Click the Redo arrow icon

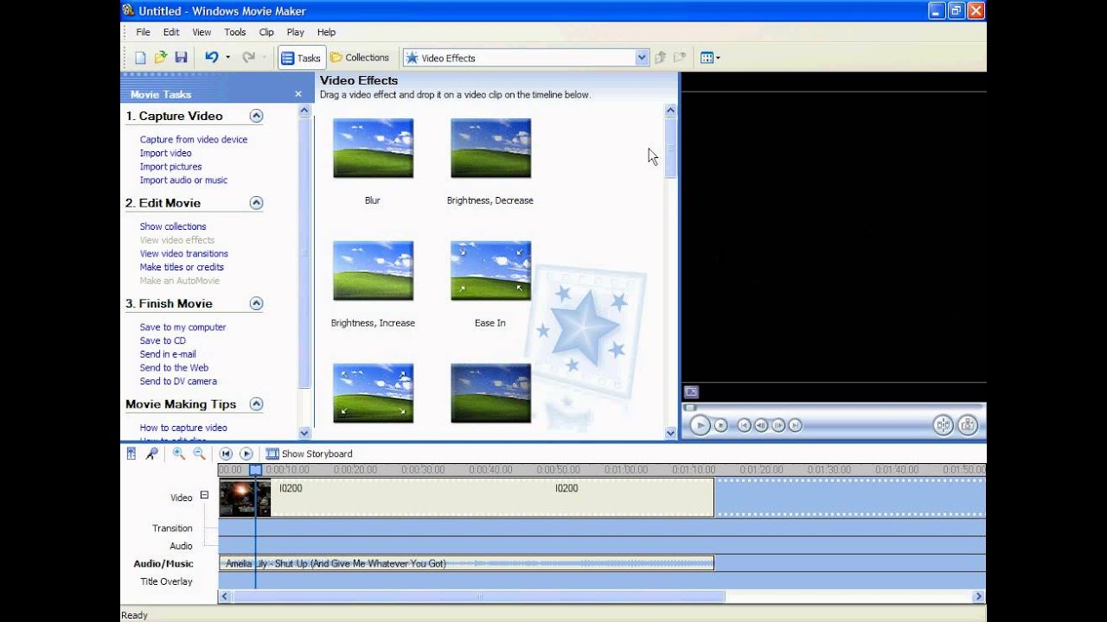248,58
